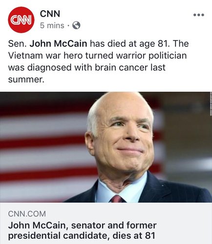The image size is (212, 244).
Task: Open the red CNN logo profile picture
Action: pyautogui.click(x=21, y=20)
